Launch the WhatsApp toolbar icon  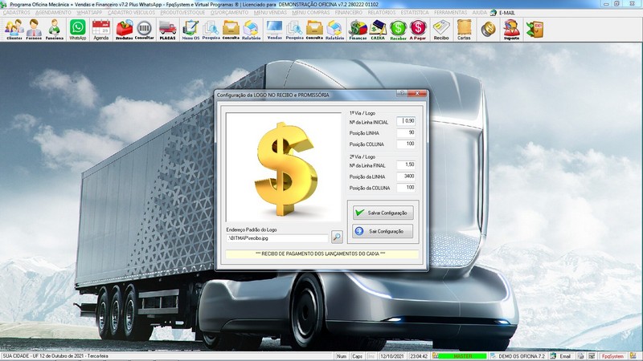coord(77,30)
